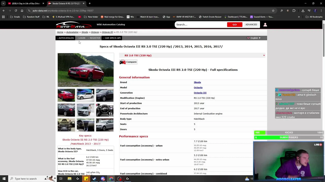Screen dimensions: 325x182
Task: Open the Octavia model link in specs
Action: pos(198,87)
